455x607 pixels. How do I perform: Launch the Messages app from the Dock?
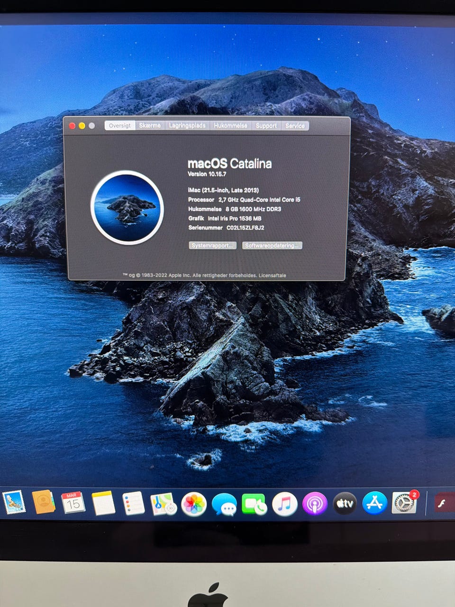tap(224, 504)
